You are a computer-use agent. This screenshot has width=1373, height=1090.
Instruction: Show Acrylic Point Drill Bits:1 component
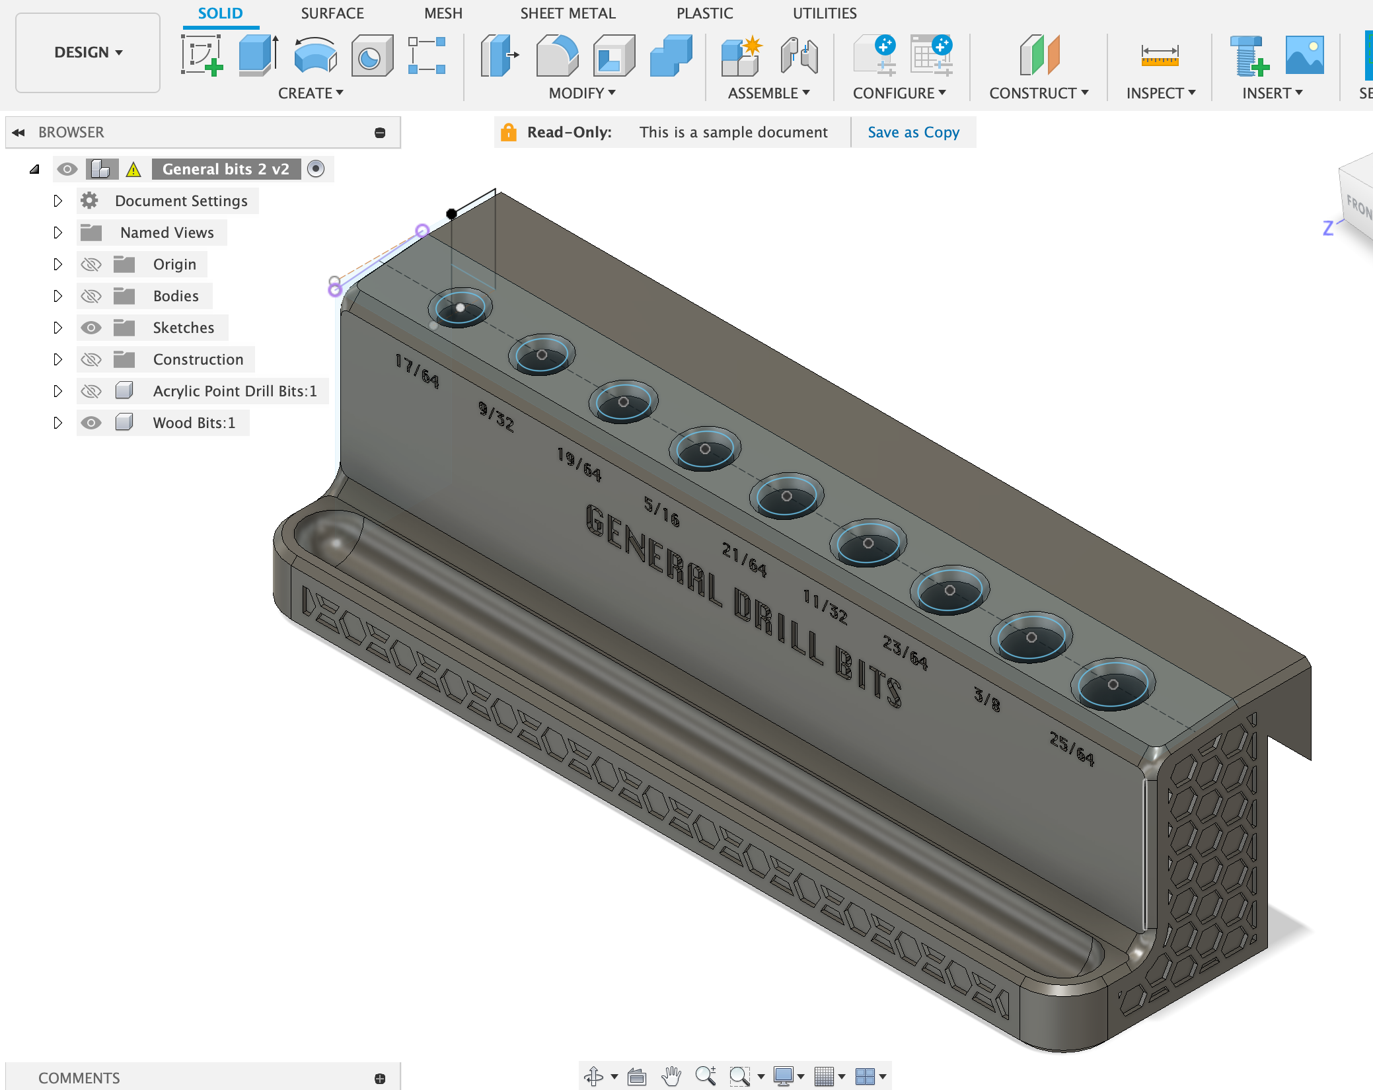[91, 392]
